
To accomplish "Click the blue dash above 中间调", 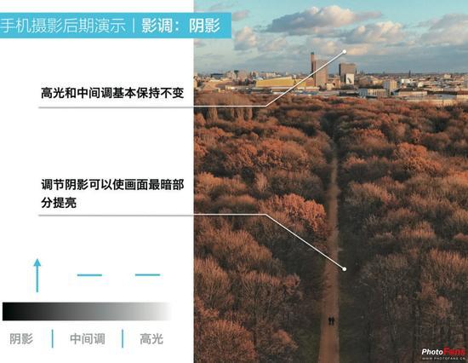I will click(89, 275).
